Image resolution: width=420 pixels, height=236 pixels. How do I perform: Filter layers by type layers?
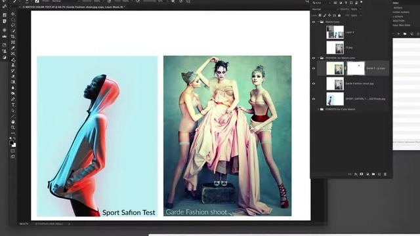pos(346,3)
